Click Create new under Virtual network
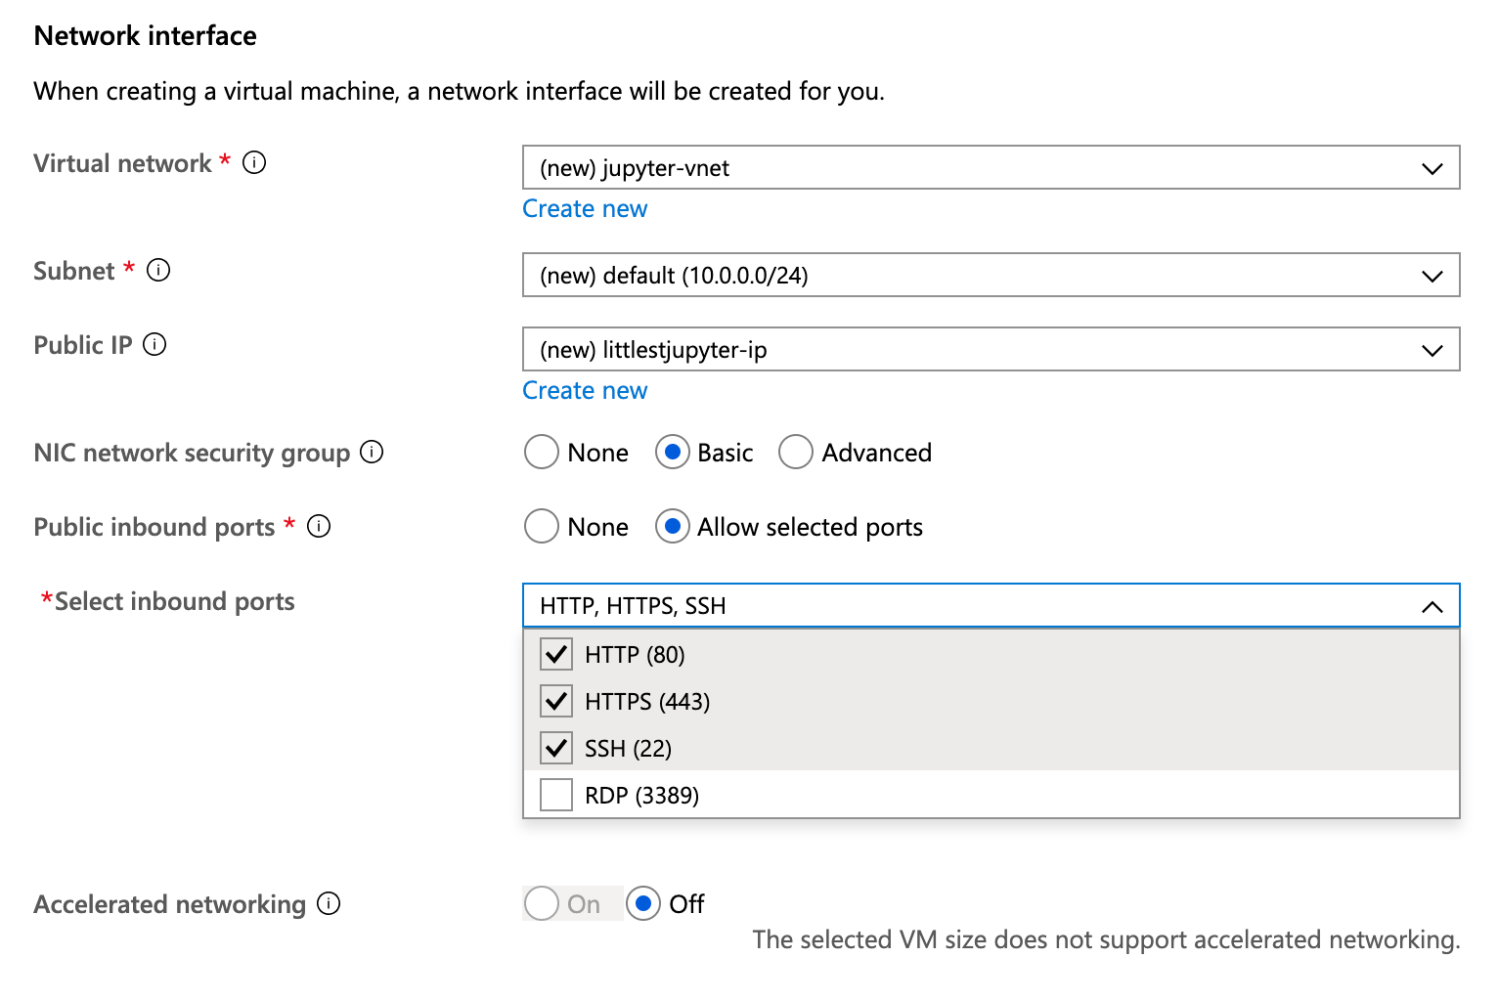 (585, 208)
